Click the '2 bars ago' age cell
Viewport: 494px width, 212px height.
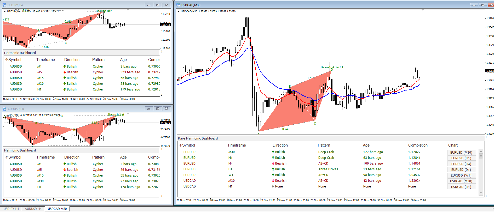128,164
